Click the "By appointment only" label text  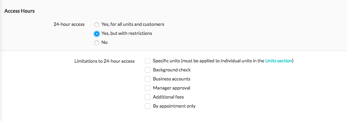(174, 106)
